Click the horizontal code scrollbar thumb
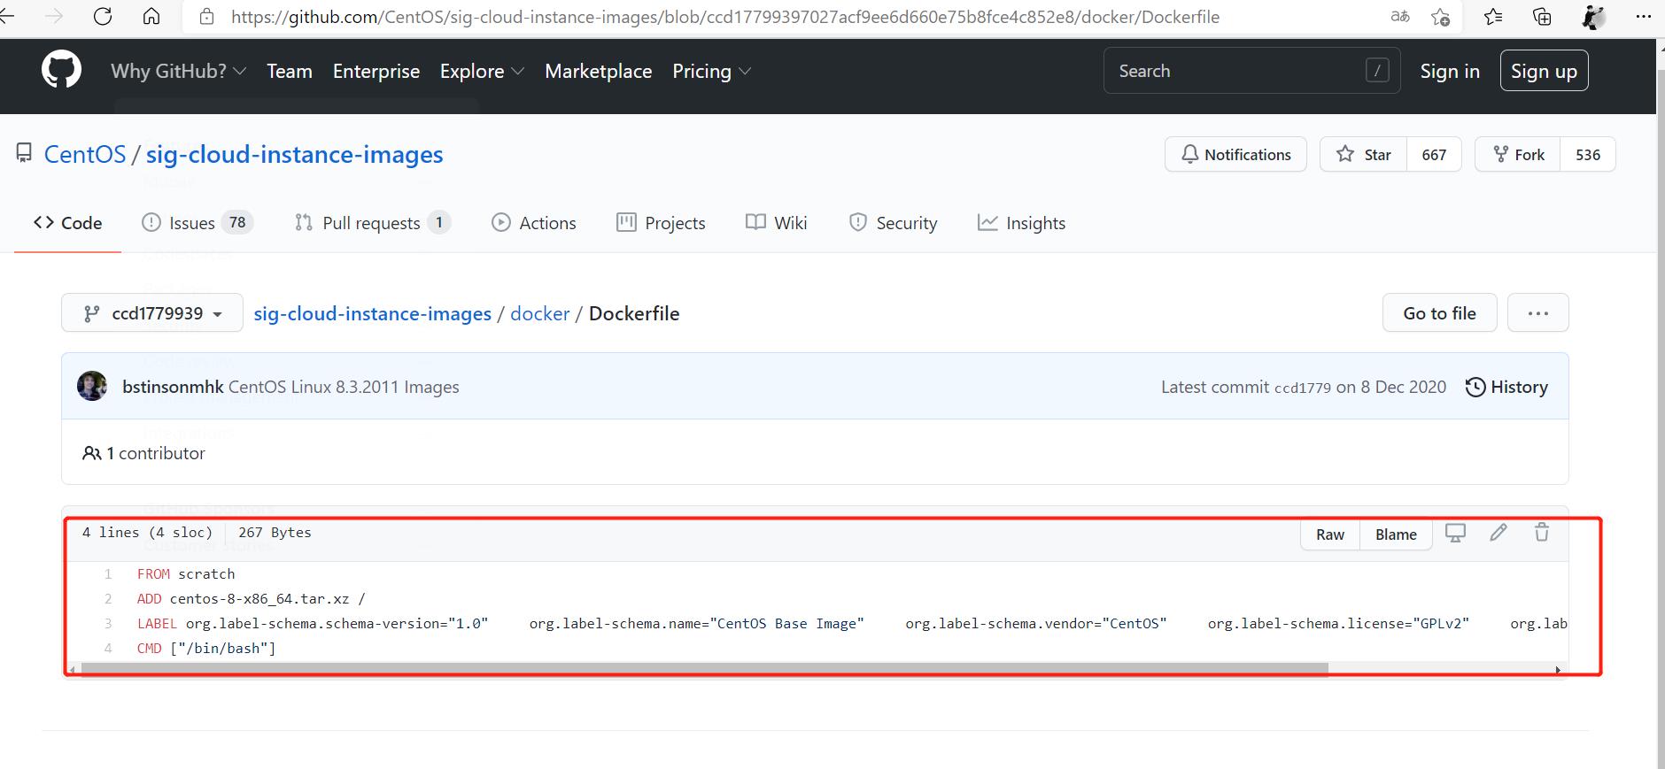The image size is (1665, 769). tap(704, 669)
